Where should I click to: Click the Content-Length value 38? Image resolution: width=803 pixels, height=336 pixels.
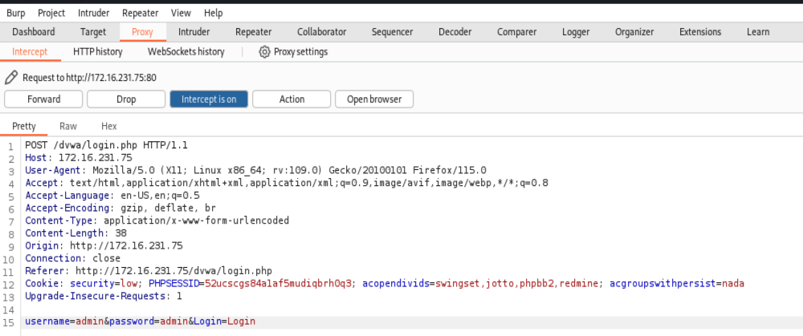121,233
